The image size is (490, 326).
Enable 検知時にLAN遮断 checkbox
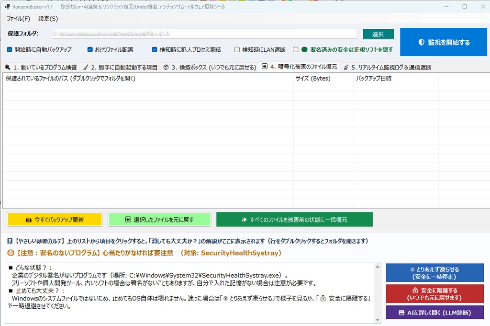click(237, 49)
